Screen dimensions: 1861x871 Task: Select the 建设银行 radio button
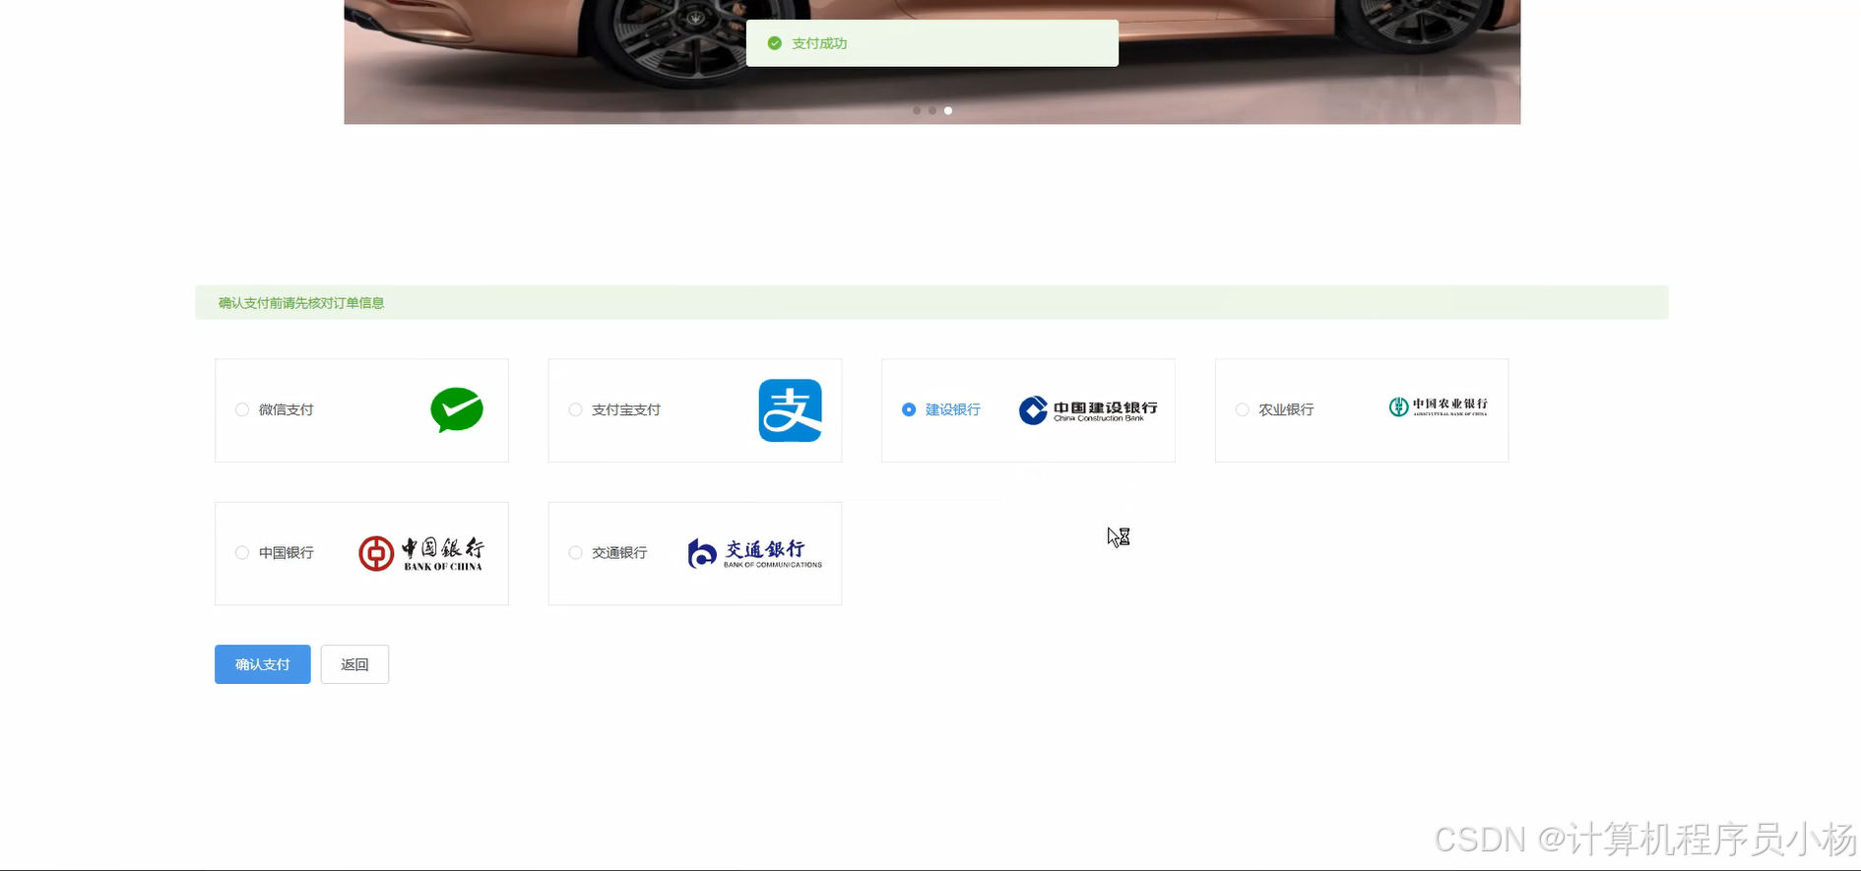tap(909, 409)
